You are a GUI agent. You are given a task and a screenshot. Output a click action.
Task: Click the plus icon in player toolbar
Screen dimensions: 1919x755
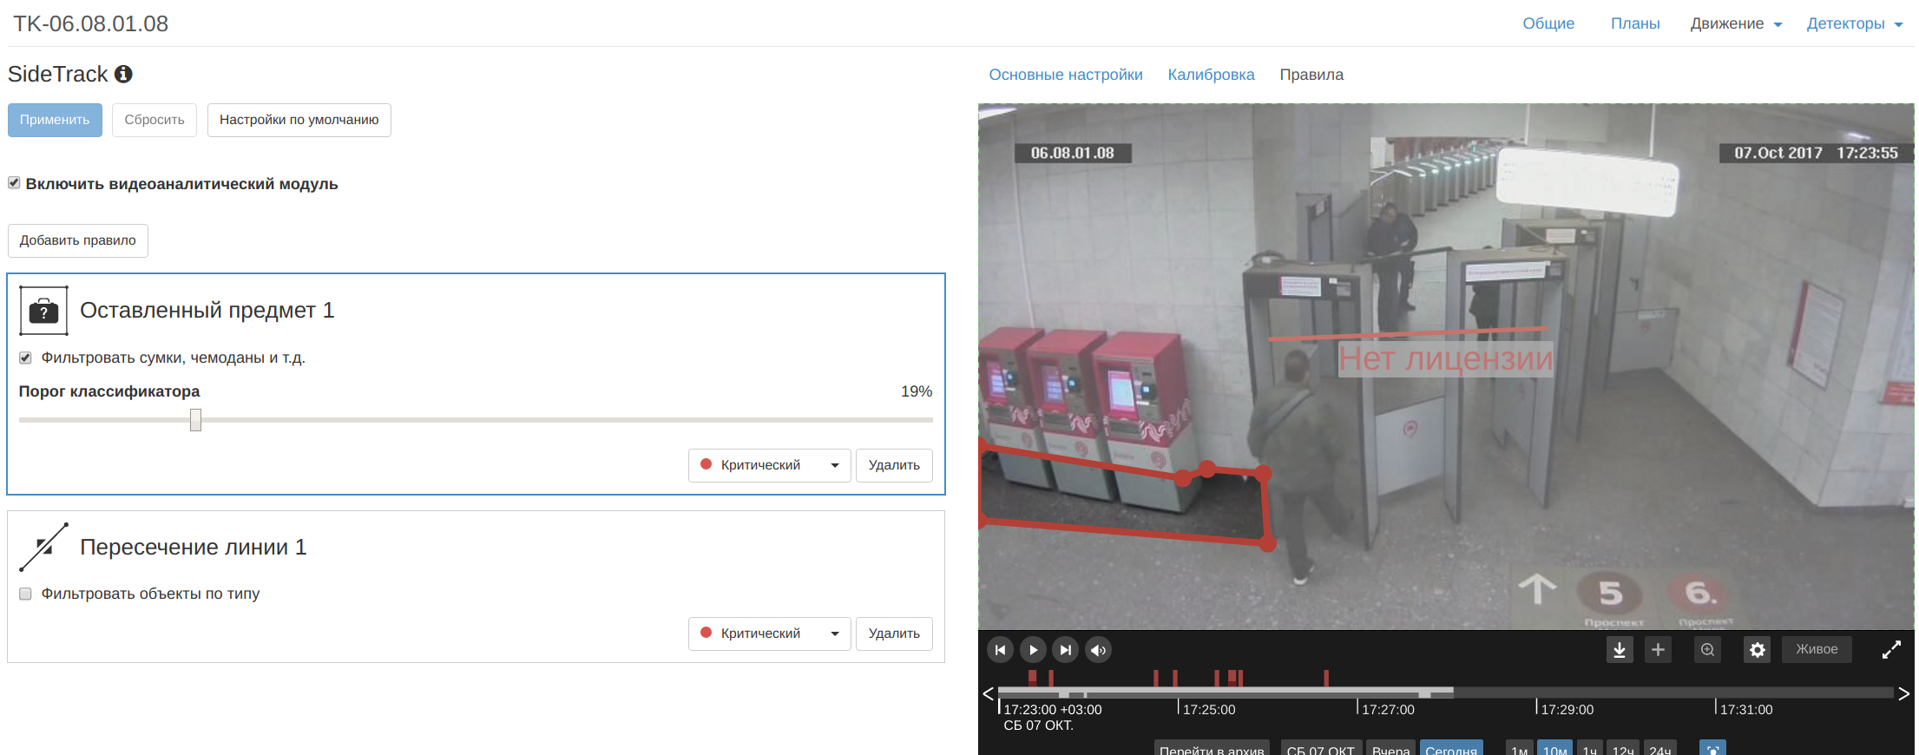point(1658,649)
